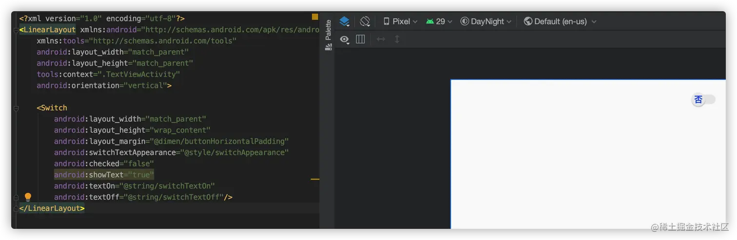This screenshot has width=737, height=240.
Task: Click the <?xml version declaration line
Action: pyautogui.click(x=102, y=18)
